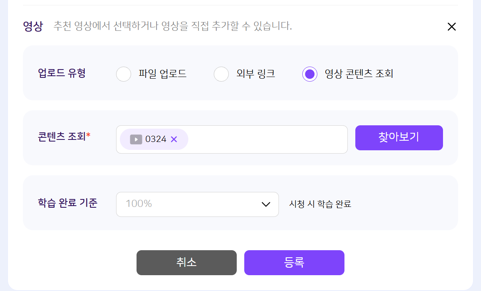Click the 영상 콘텐츠 조회 text label

pyautogui.click(x=359, y=74)
